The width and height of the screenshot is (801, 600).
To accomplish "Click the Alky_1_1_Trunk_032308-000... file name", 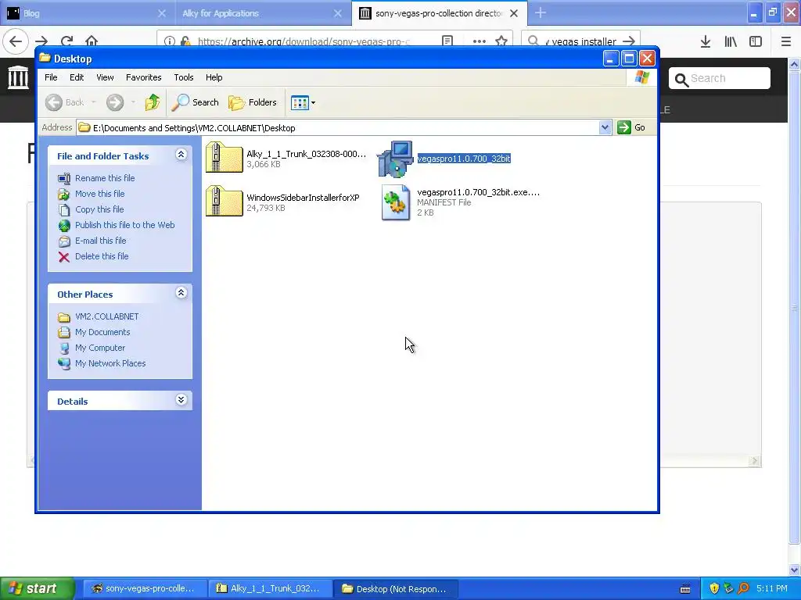I will coord(306,154).
